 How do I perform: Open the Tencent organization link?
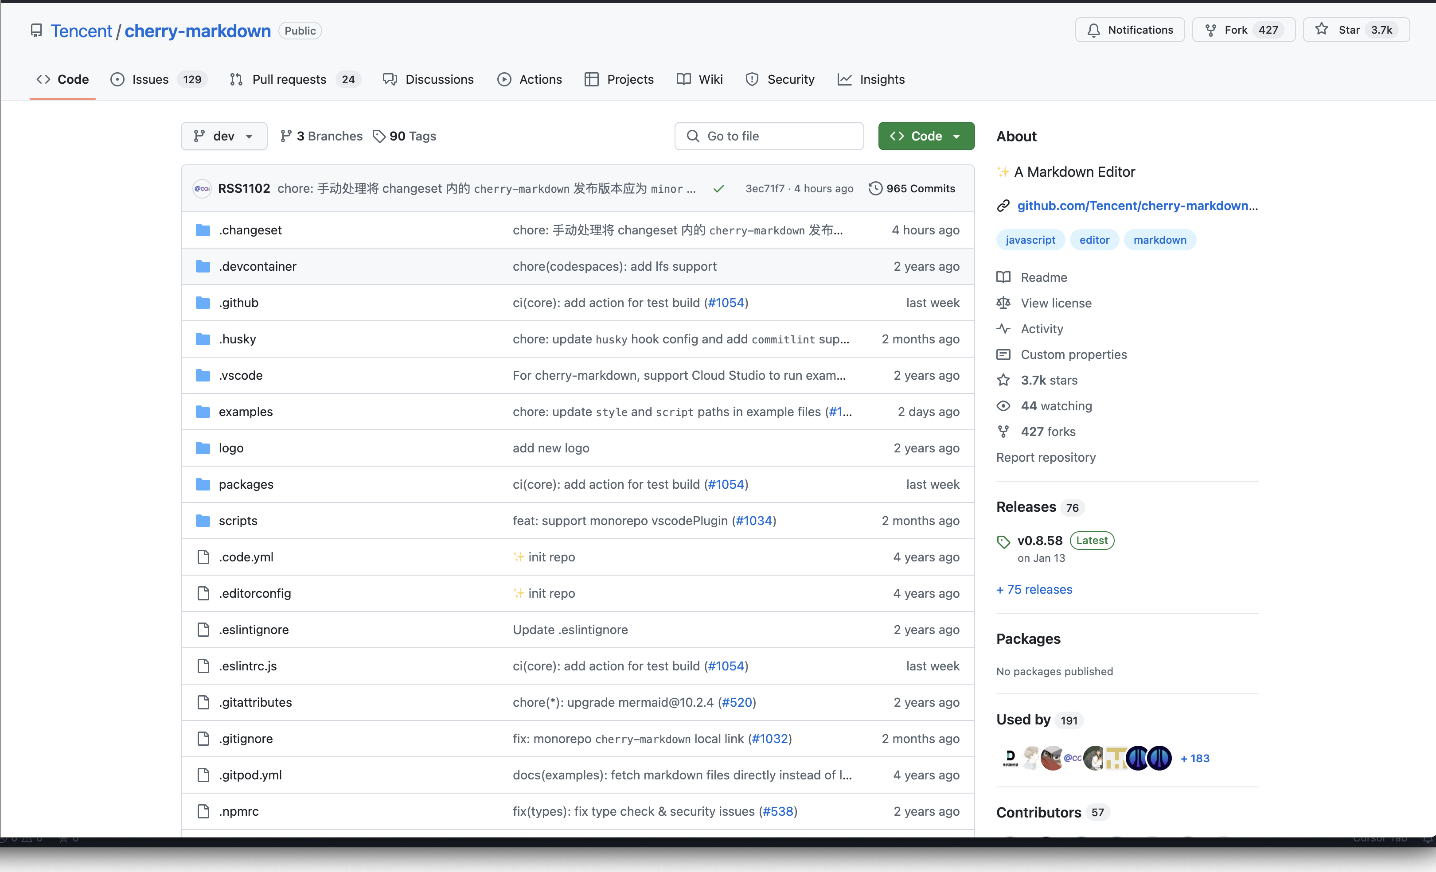pos(81,31)
